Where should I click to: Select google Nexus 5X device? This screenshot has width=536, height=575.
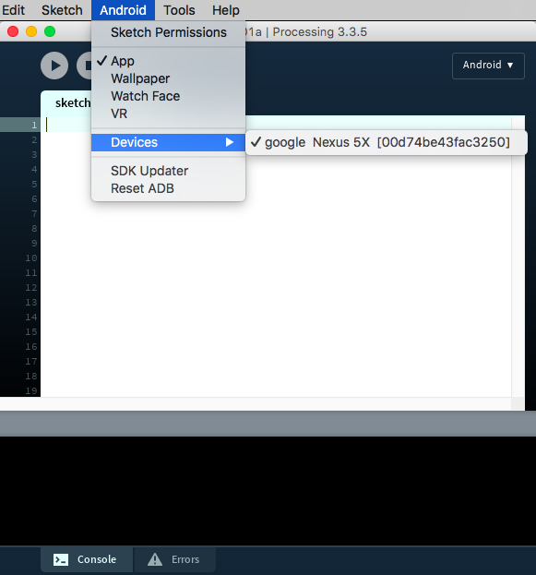387,142
